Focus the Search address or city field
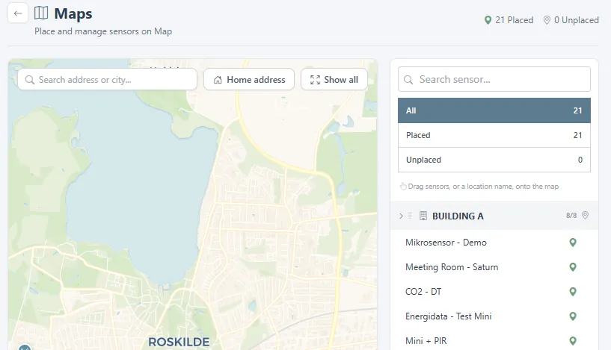This screenshot has height=350, width=611. tap(107, 80)
